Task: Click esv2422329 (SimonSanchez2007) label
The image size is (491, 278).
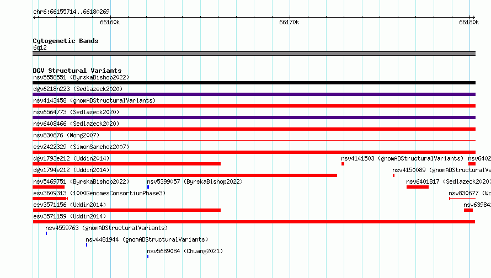Action: point(81,147)
